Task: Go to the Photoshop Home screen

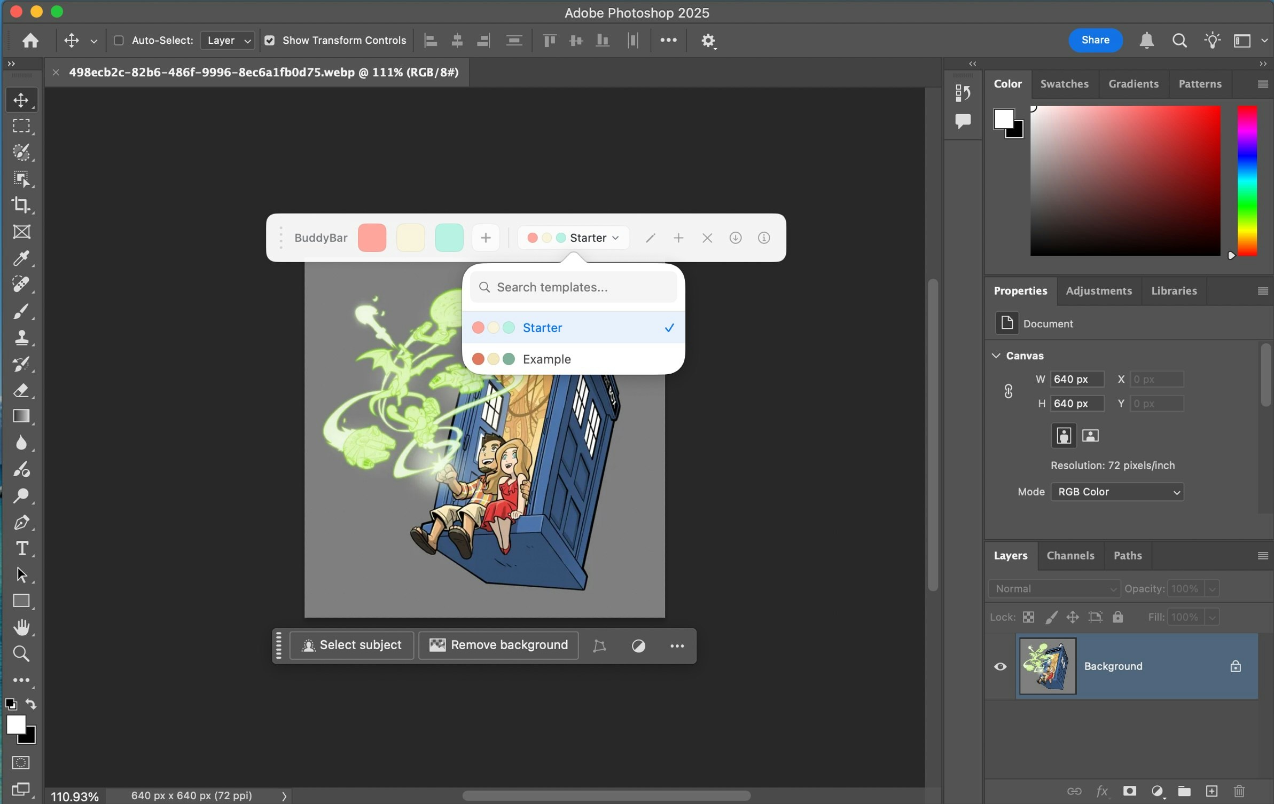Action: [x=30, y=41]
